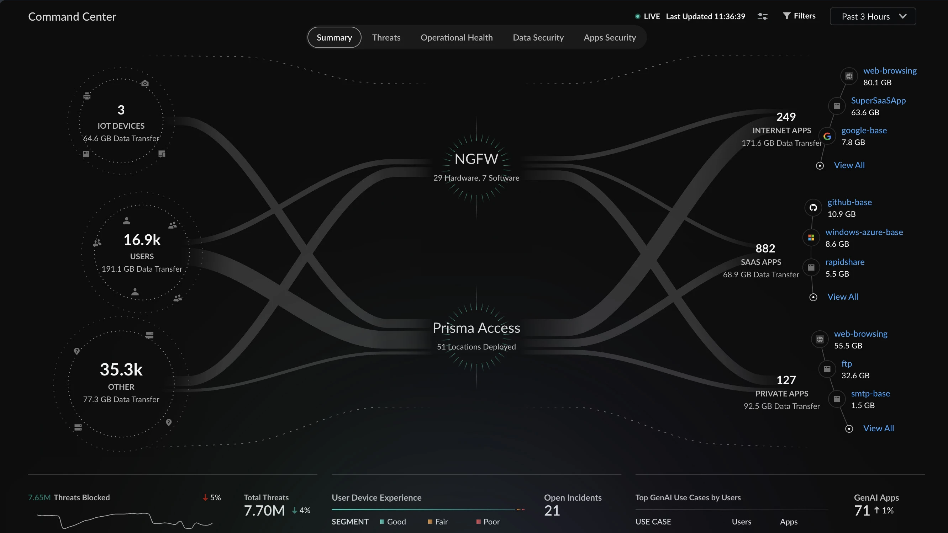
Task: Click the web-browsing globe icon under Internet Apps
Action: [x=849, y=76]
